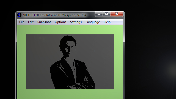Open the Settings menu
Viewport: 176px width, 99px height.
click(76, 22)
